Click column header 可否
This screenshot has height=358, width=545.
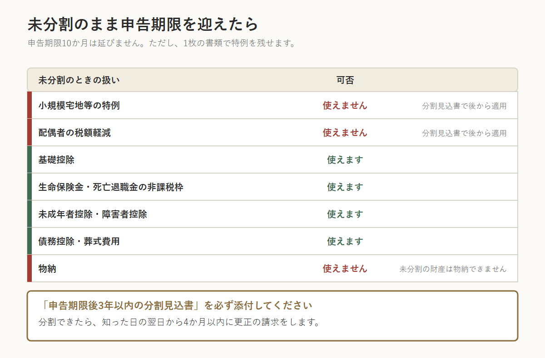tap(345, 80)
